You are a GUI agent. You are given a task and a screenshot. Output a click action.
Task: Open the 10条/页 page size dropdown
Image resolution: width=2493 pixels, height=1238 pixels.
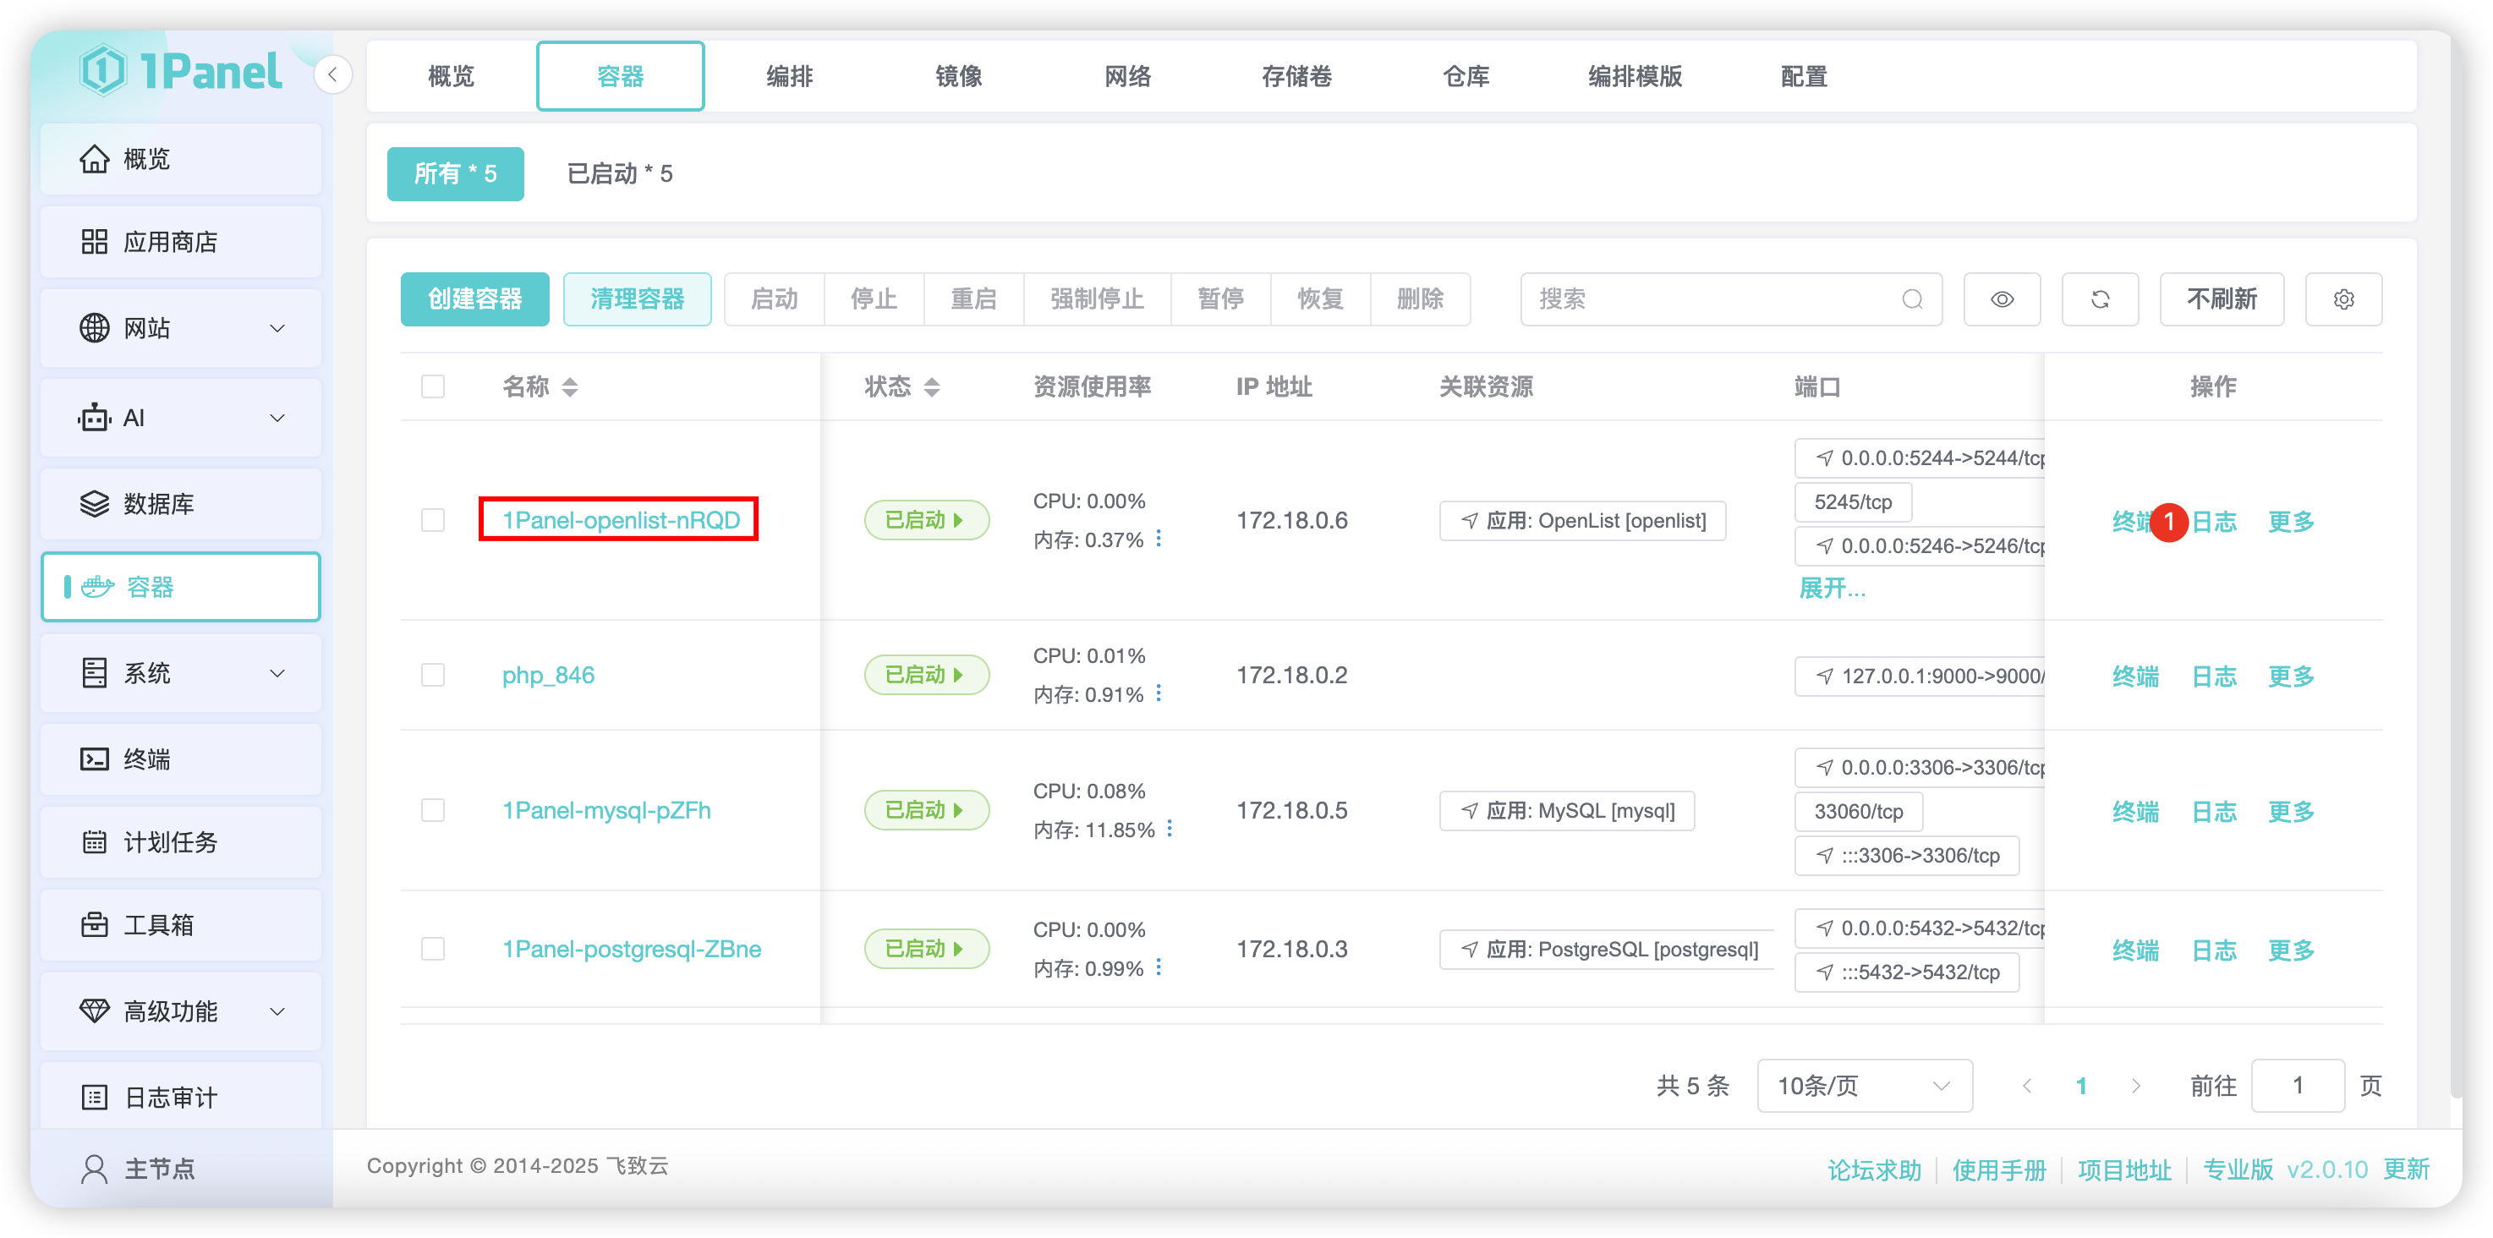1863,1085
